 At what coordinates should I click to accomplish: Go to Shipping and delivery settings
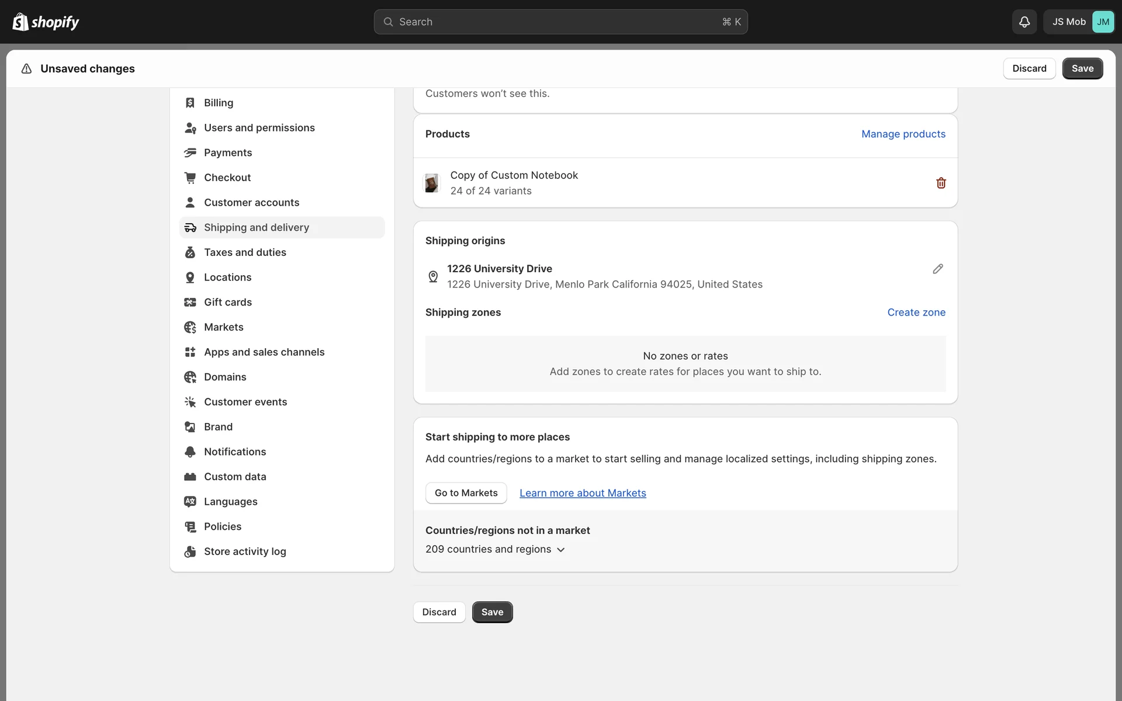256,227
